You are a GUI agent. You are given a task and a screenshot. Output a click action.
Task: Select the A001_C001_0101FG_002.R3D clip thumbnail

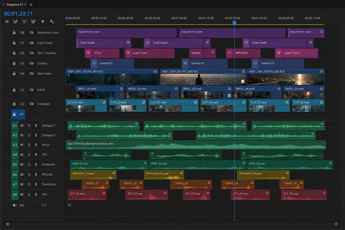click(x=203, y=79)
